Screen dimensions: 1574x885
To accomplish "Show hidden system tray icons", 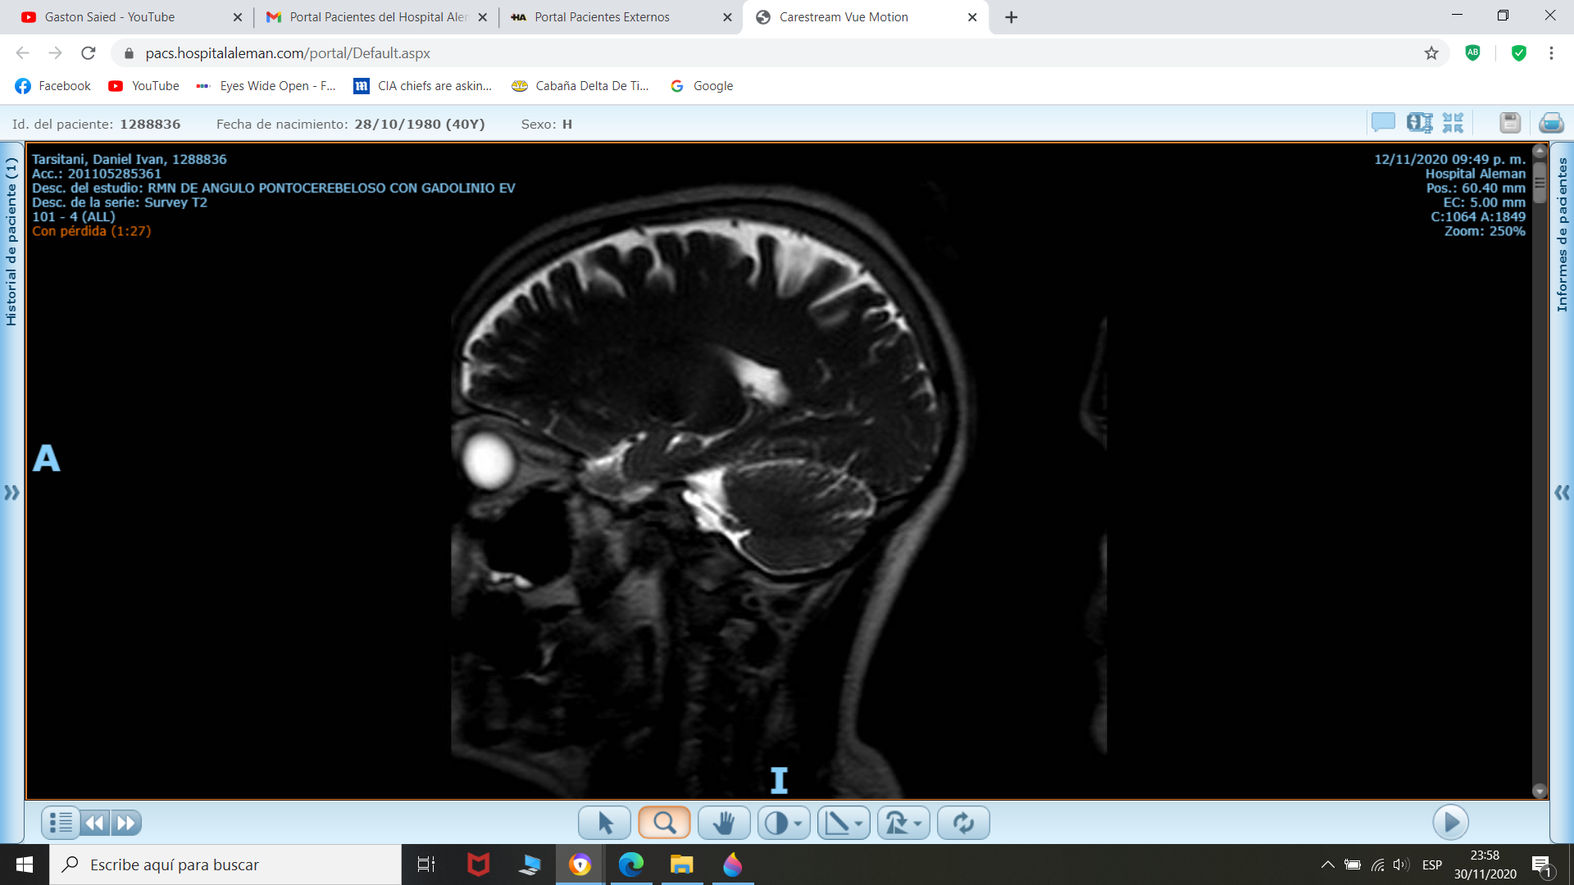I will pos(1327,865).
